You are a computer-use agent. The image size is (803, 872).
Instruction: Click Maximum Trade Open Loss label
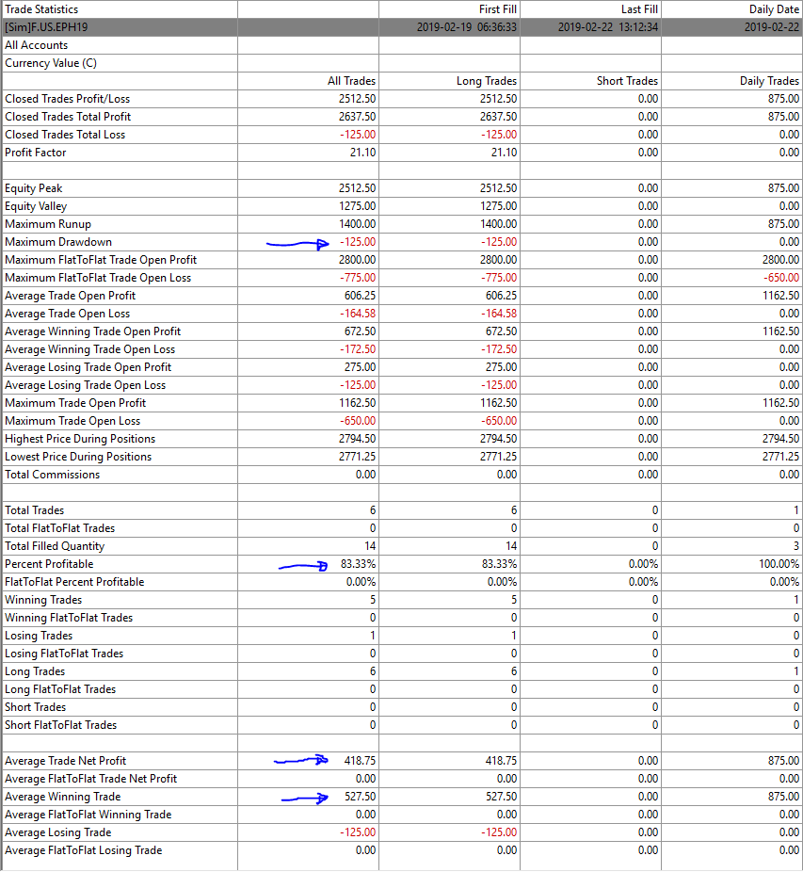(x=72, y=421)
